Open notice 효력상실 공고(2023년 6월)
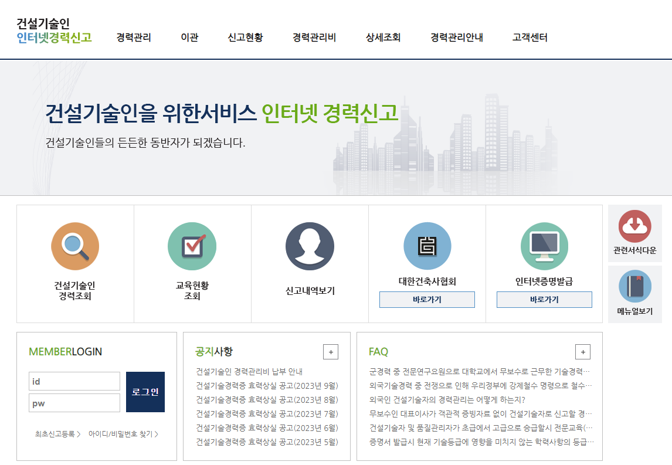This screenshot has width=672, height=465. (267, 428)
